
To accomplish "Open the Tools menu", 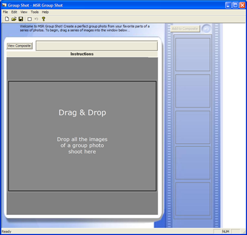I will pos(35,12).
